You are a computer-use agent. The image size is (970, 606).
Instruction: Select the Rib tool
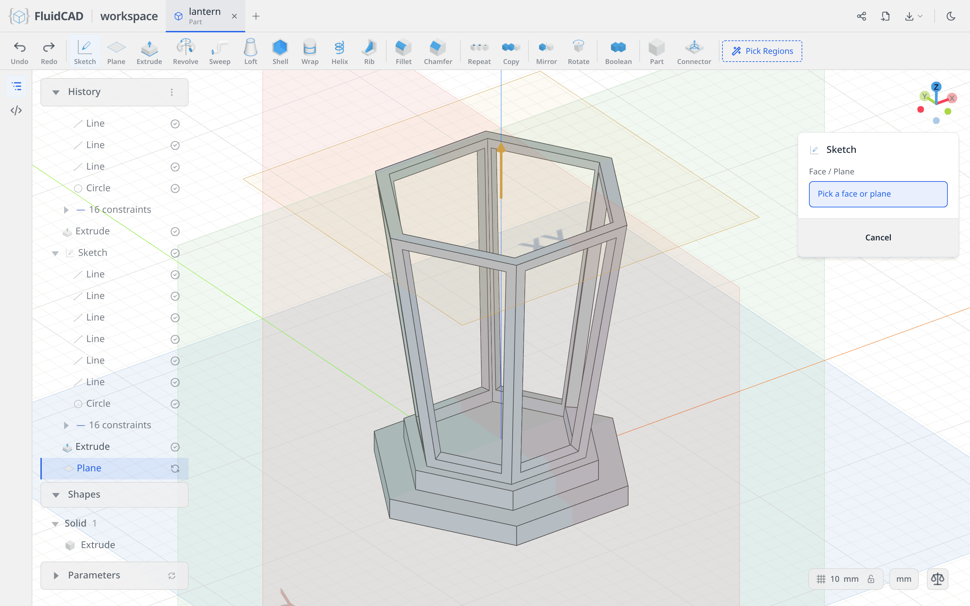[369, 52]
